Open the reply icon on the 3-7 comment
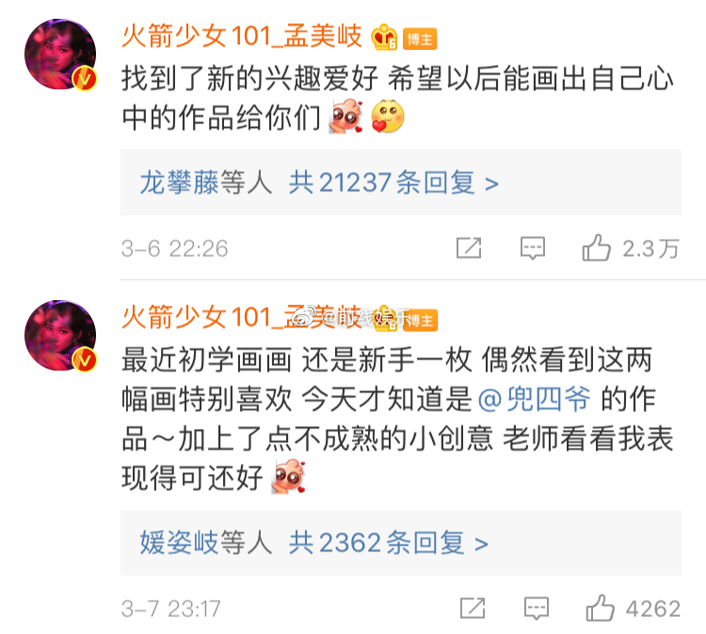This screenshot has width=706, height=634. pos(537,609)
